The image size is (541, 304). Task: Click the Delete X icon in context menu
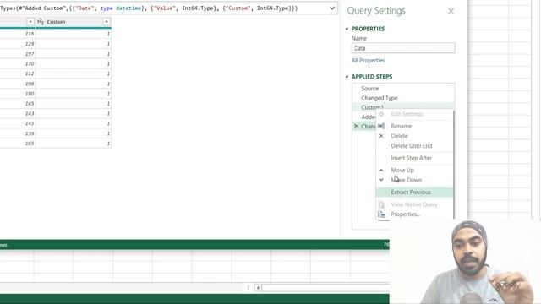click(381, 136)
